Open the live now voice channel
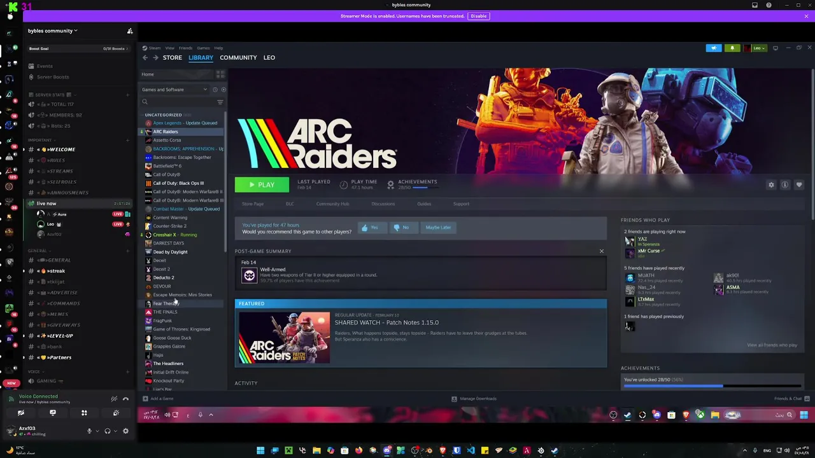Viewport: 815px width, 458px height. point(46,204)
